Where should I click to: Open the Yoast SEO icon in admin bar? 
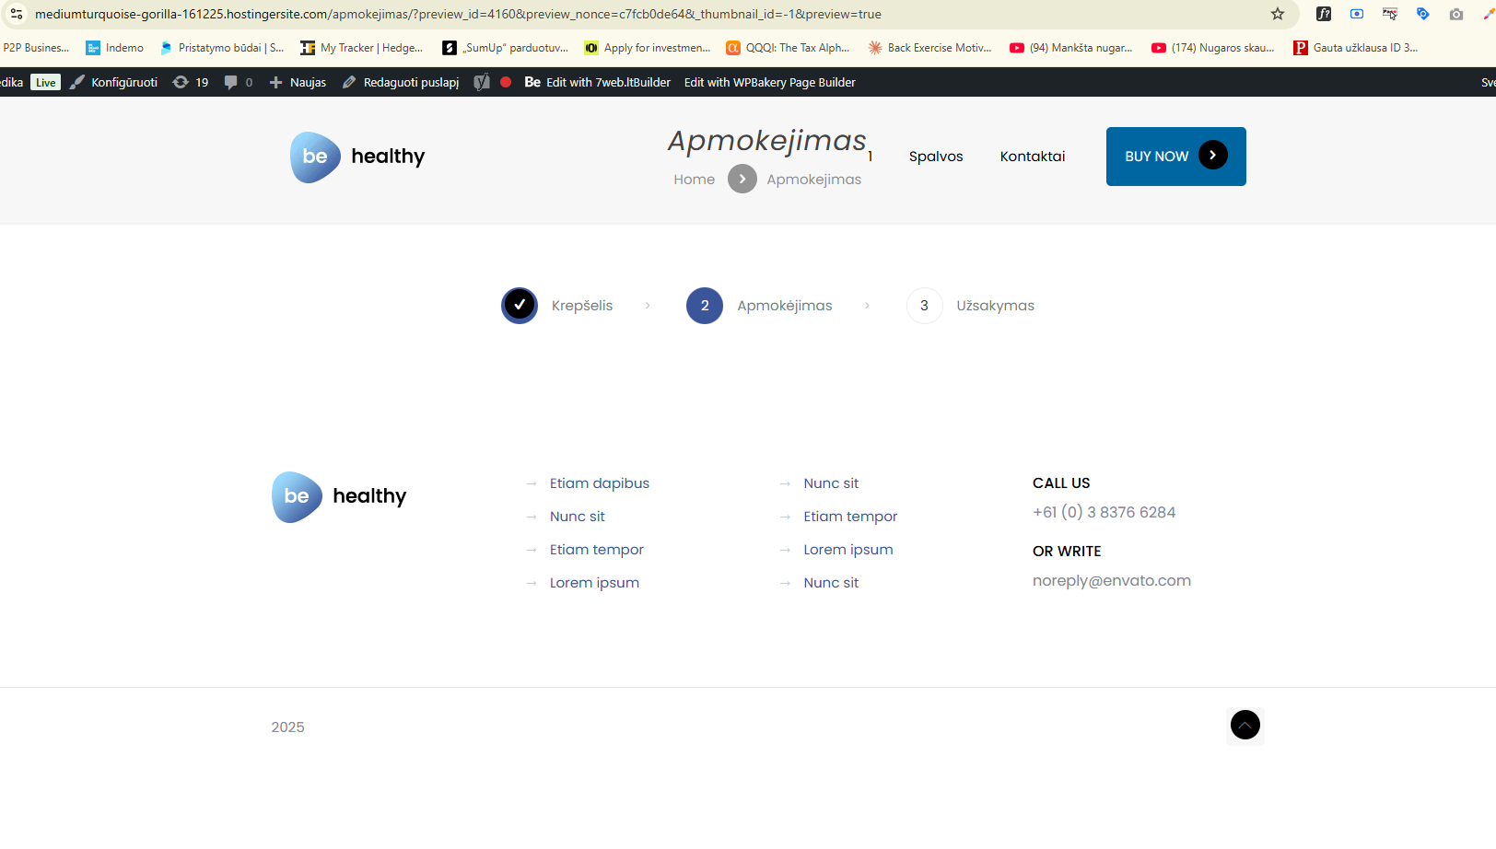(482, 82)
